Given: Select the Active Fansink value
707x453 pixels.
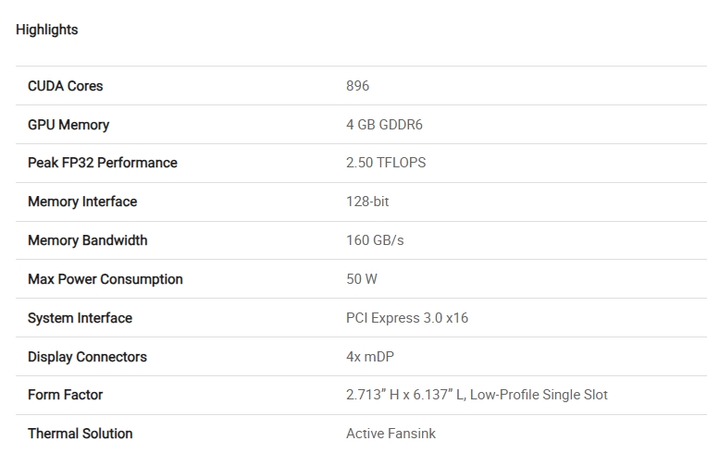Looking at the screenshot, I should point(391,434).
